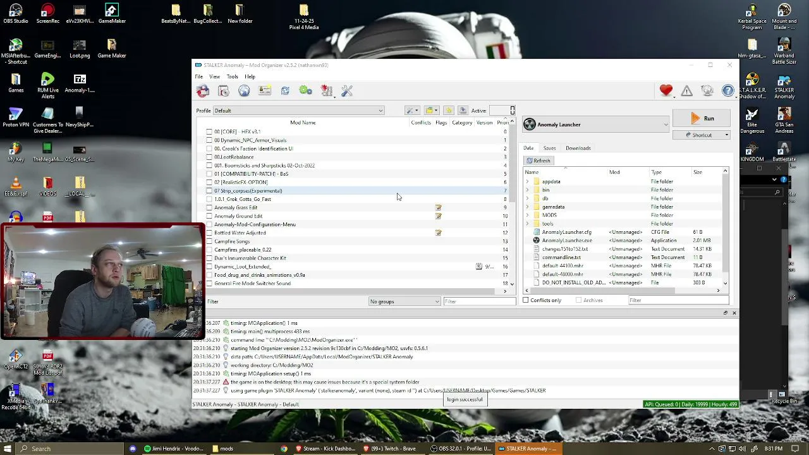The width and height of the screenshot is (809, 455).
Task: Open the warning triangle notifications icon
Action: click(687, 91)
